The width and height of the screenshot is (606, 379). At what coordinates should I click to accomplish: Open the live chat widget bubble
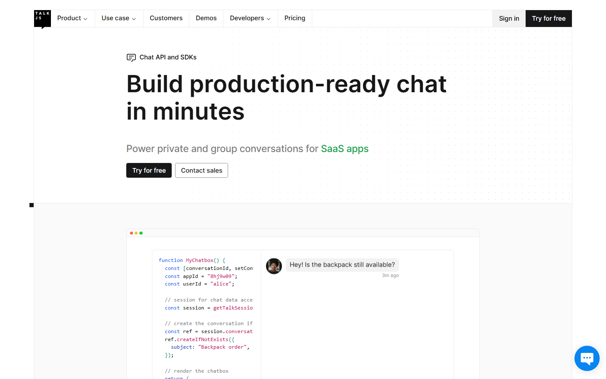587,358
